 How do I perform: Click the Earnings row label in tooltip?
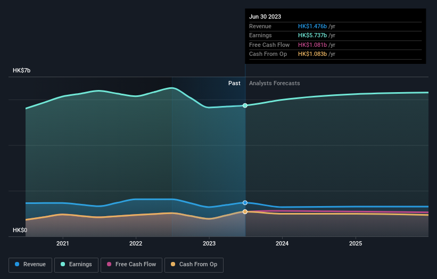(260, 35)
